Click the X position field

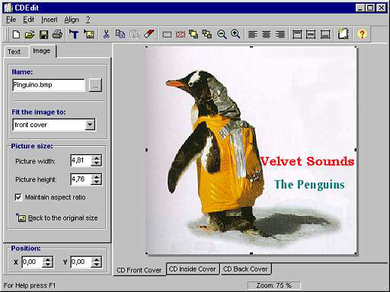[33, 262]
